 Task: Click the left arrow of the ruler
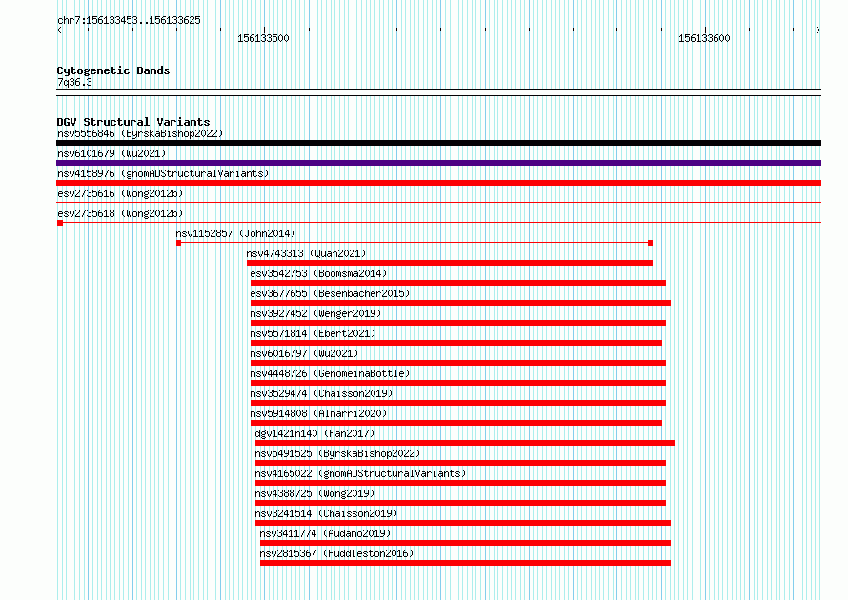(x=59, y=30)
